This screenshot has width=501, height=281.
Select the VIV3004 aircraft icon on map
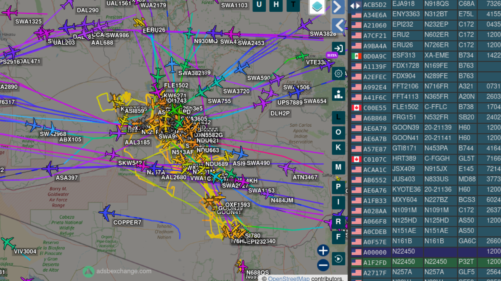click(x=8, y=243)
